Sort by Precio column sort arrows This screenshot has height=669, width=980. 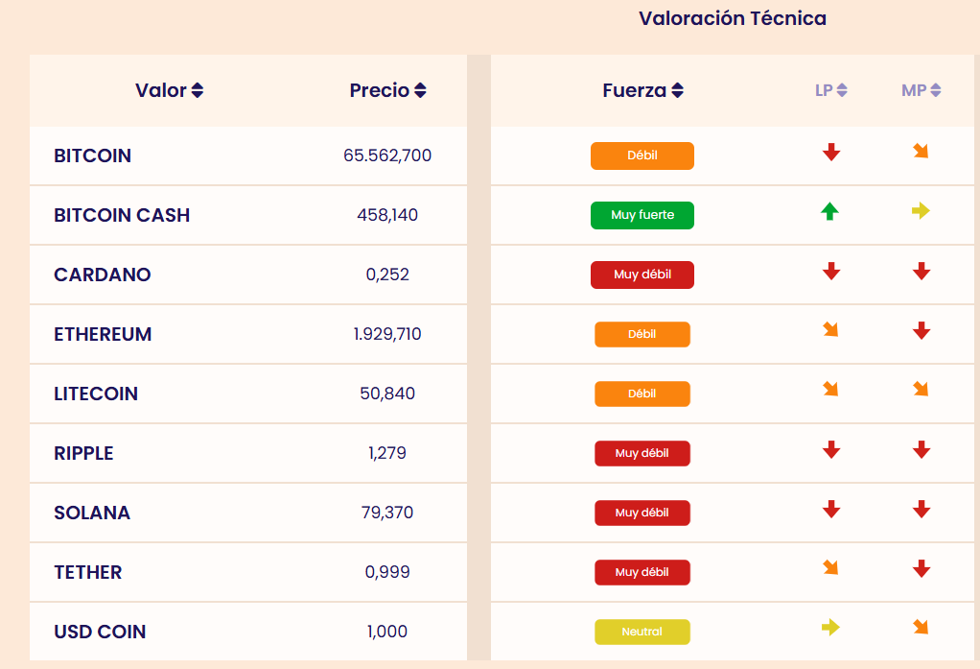click(420, 91)
